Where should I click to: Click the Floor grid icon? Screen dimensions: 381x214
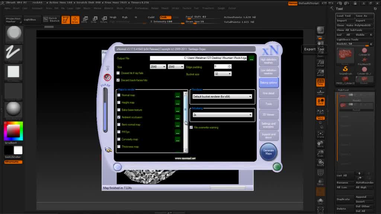tap(320, 92)
